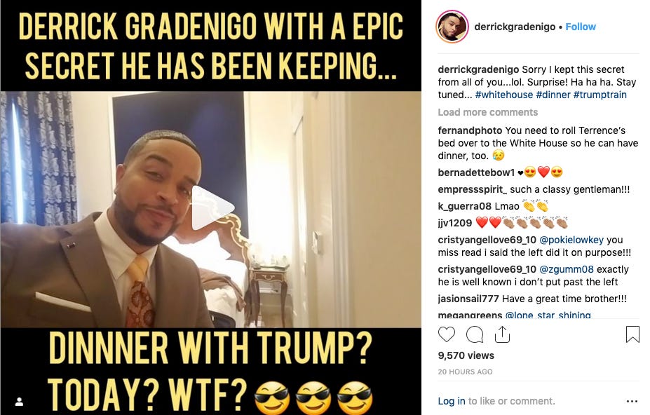Open the #whitehouse hashtag
The height and width of the screenshot is (415, 650).
tap(503, 95)
